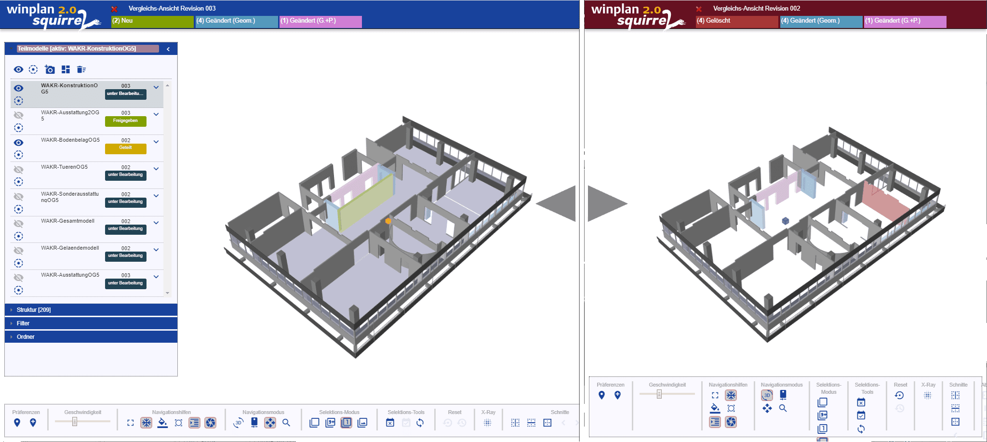Click the magnifier zoom icon in Revision 003 toolbar

coord(286,423)
